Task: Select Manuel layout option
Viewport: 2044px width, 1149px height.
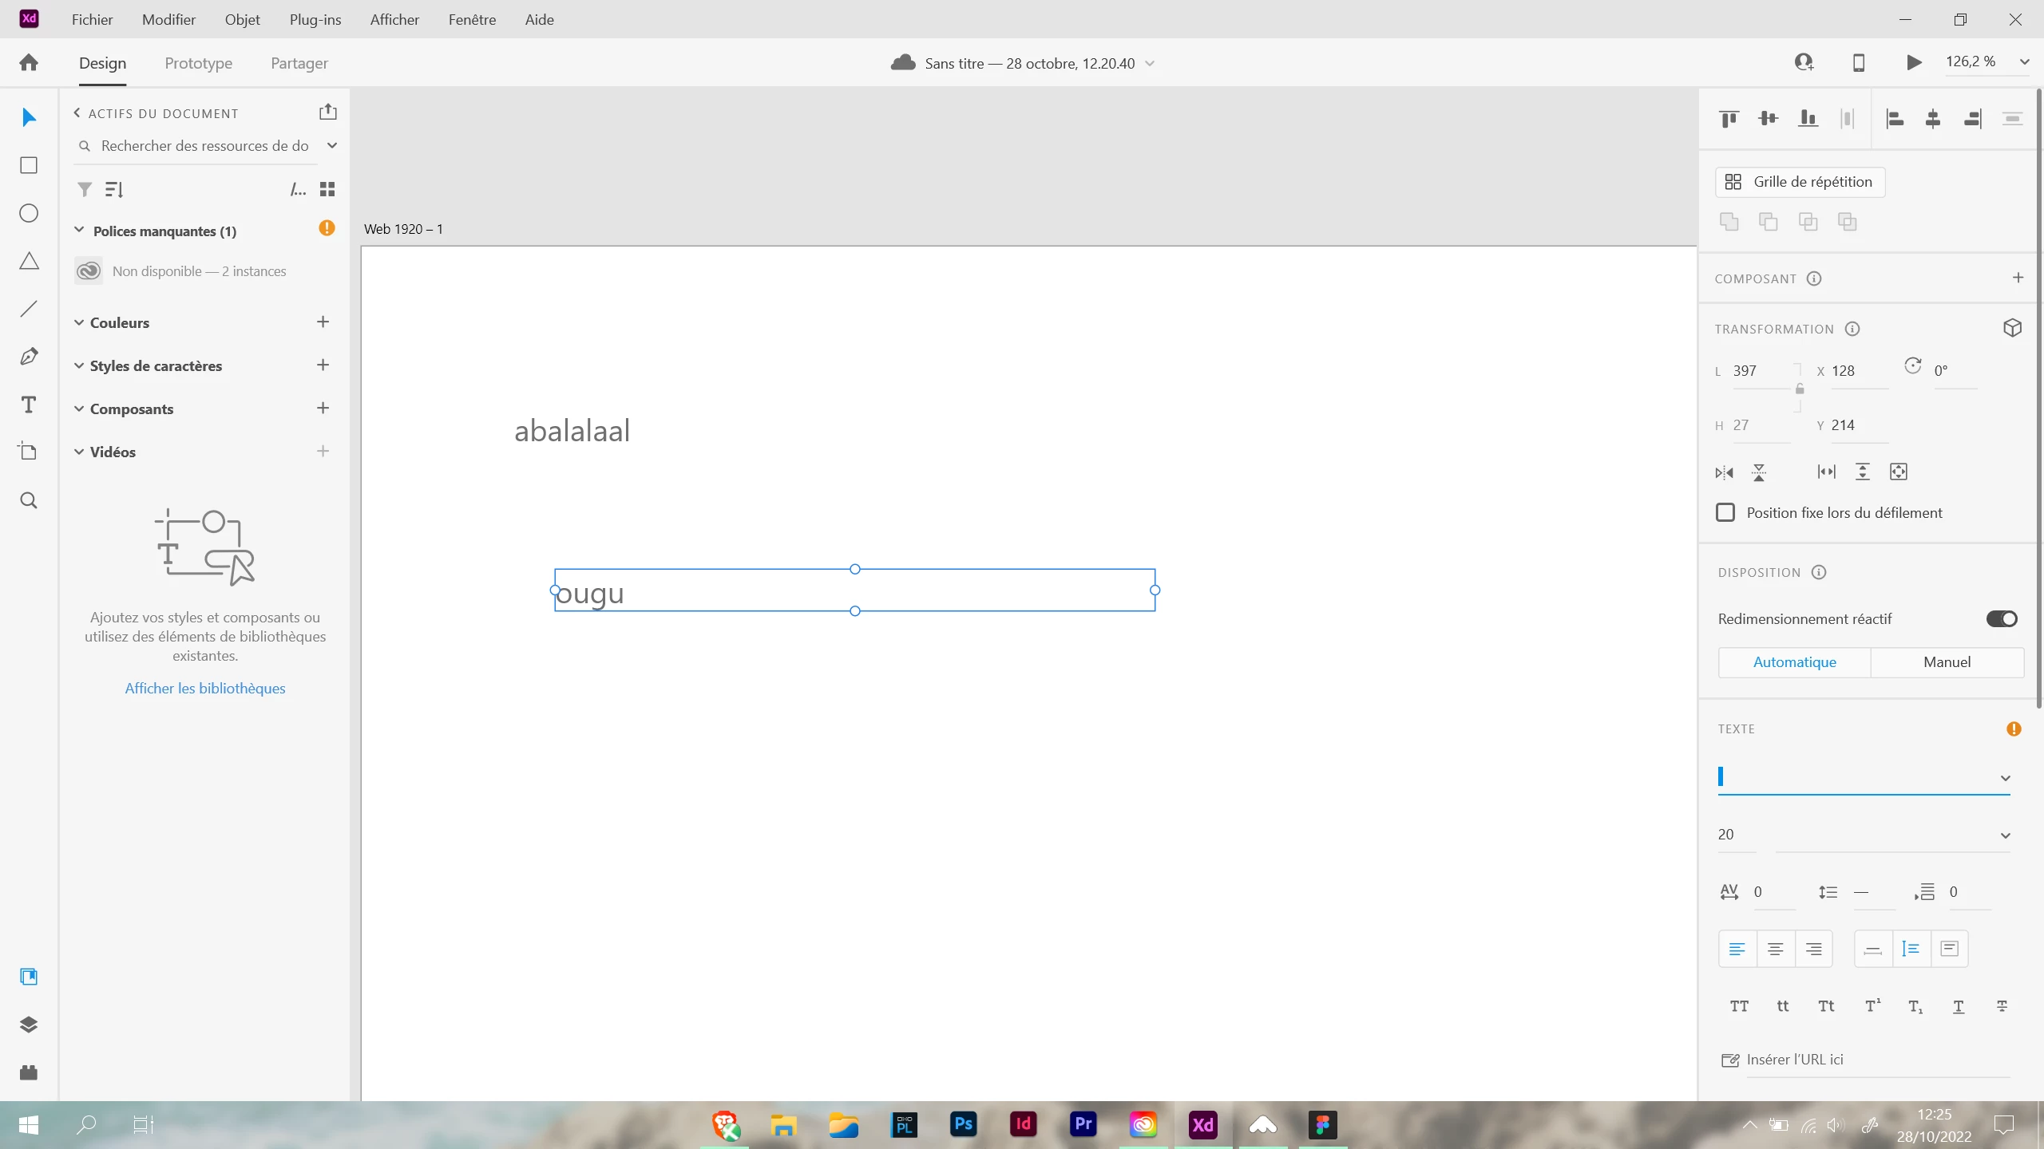Action: point(1947,662)
